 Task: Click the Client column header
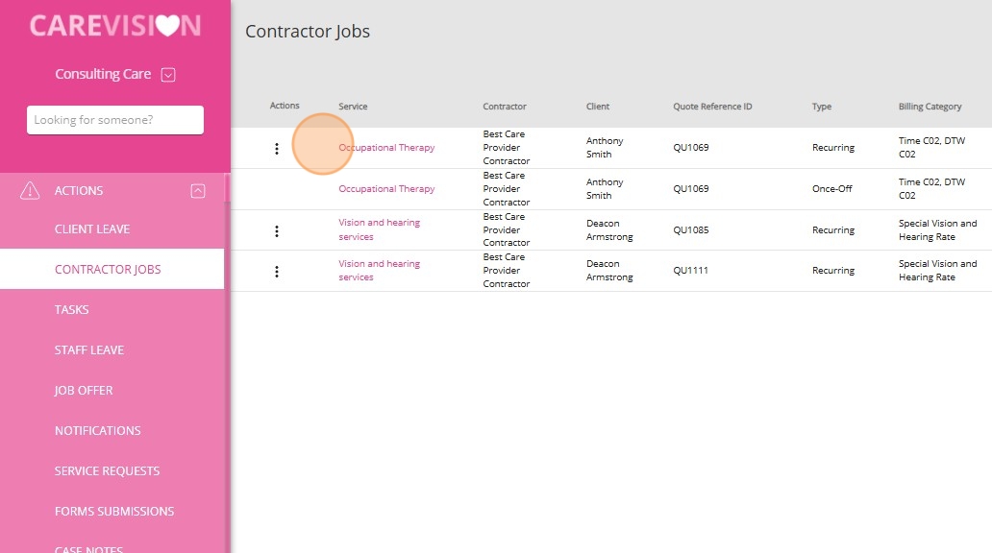pos(598,107)
